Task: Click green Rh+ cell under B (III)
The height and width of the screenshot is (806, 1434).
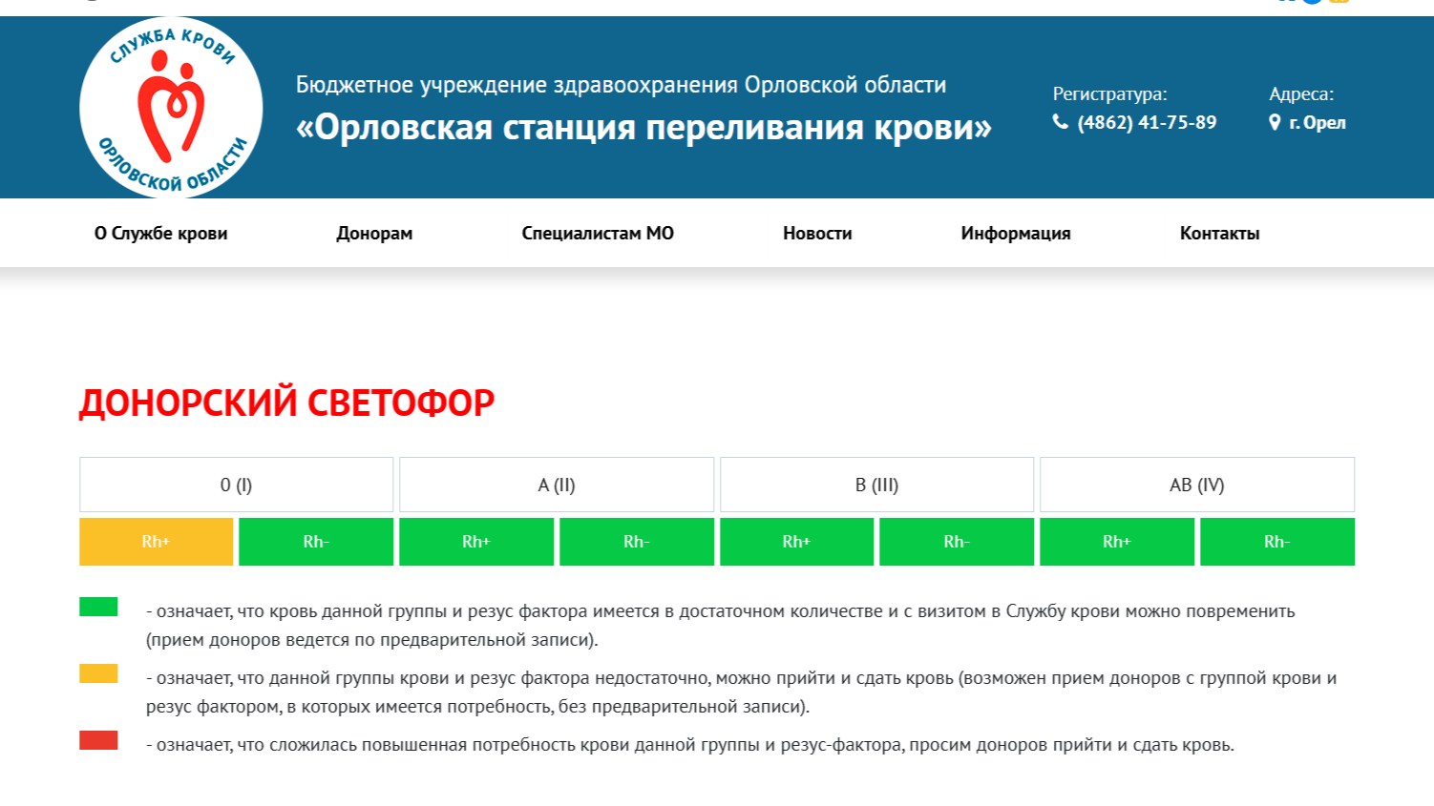Action: 796,542
